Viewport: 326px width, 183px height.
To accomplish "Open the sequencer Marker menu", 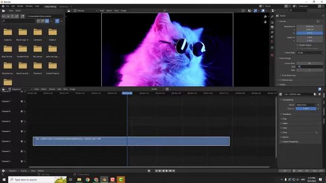I will 52,89.
